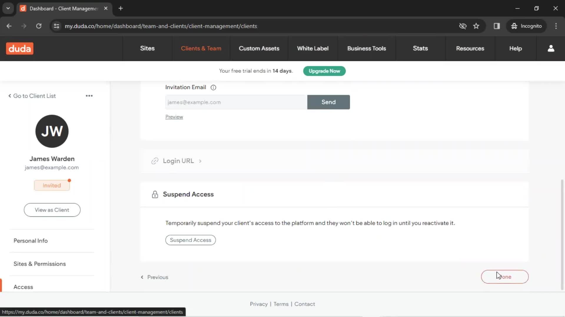The height and width of the screenshot is (317, 565).
Task: Go to Previous step
Action: [154, 277]
